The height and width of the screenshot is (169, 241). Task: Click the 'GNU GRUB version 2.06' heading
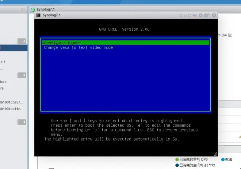tap(124, 29)
